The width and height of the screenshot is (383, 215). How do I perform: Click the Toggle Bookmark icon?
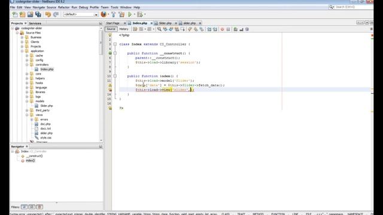(202, 29)
